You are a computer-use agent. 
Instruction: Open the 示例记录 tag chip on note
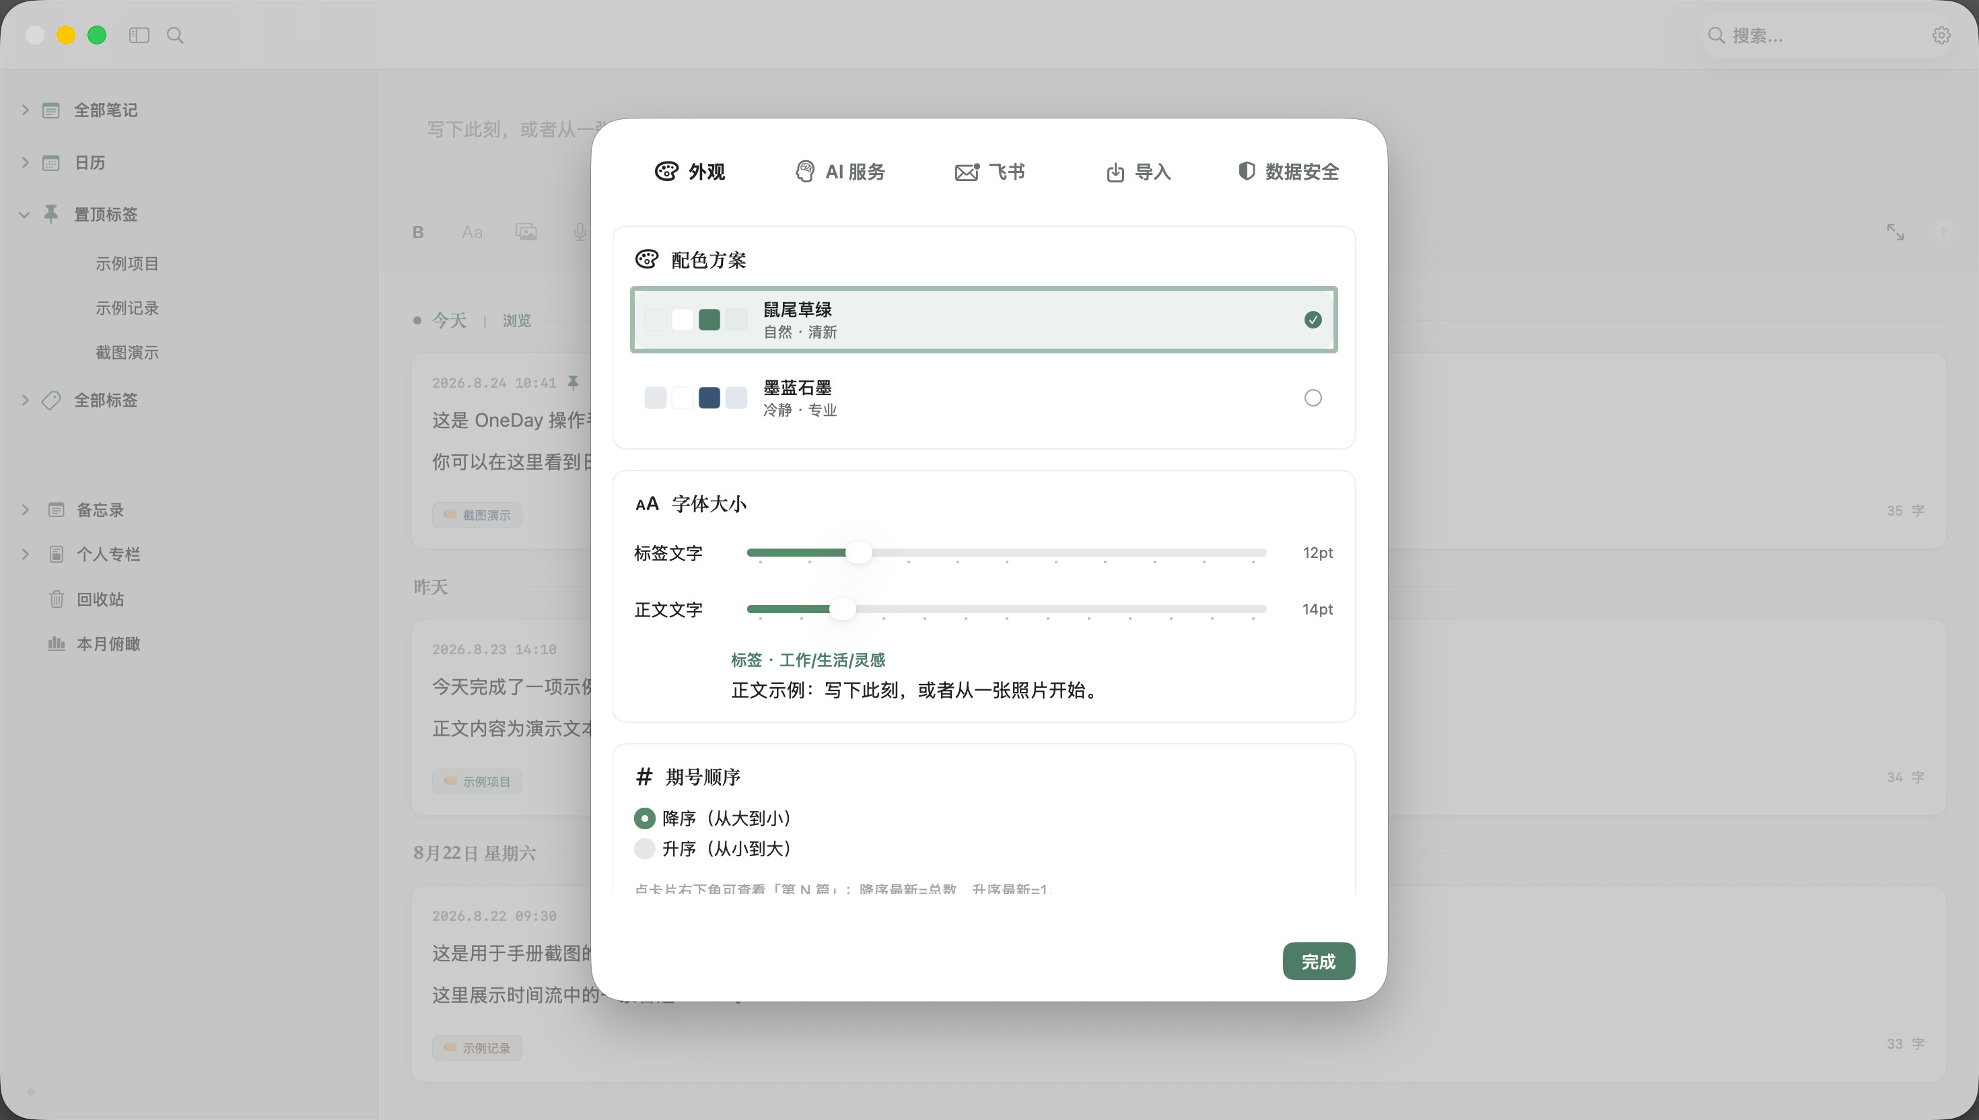tap(478, 1048)
